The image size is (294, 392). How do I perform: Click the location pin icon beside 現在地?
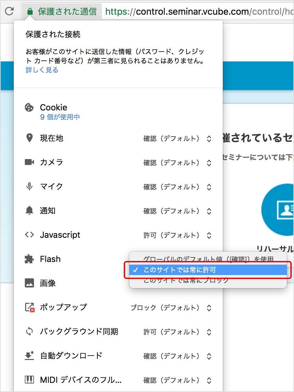tap(29, 138)
